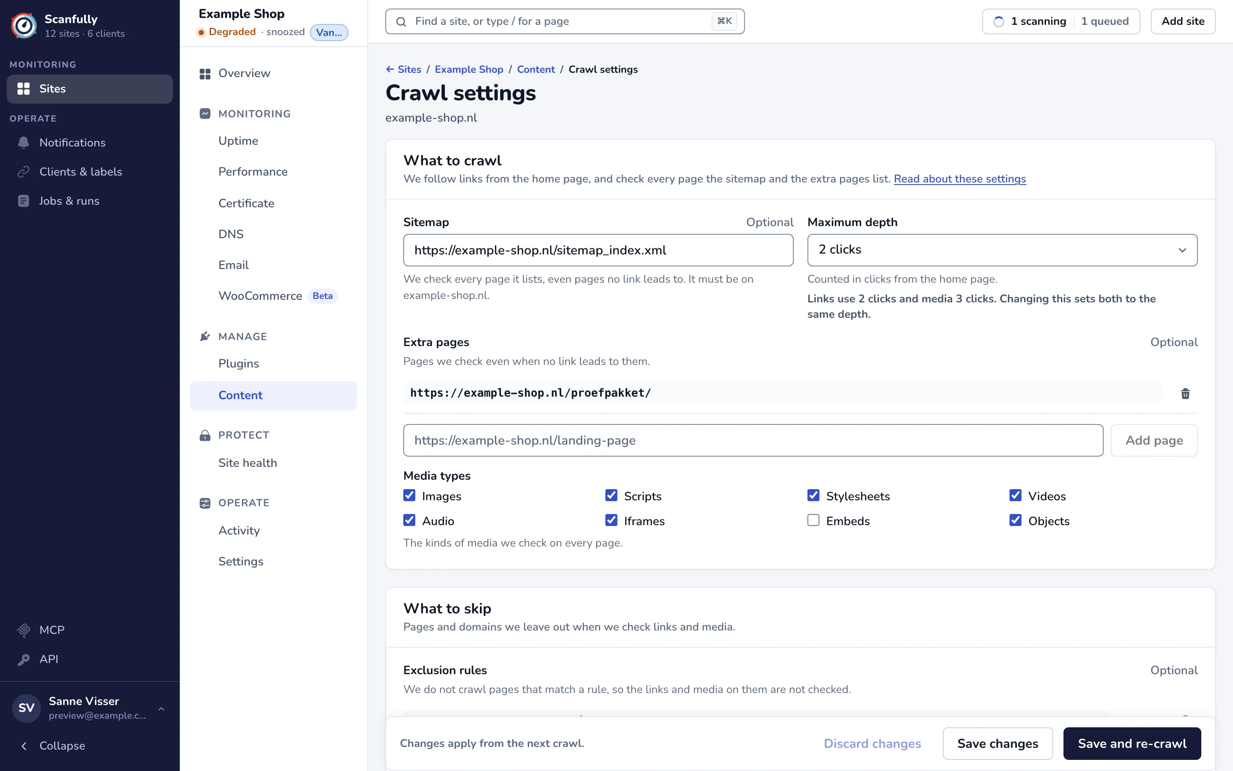Uncheck the Images media type
Image resolution: width=1233 pixels, height=771 pixels.
409,496
